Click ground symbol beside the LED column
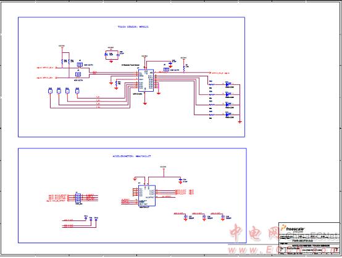Image resolution: width=342 pixels, height=258 pixels. (x=240, y=123)
